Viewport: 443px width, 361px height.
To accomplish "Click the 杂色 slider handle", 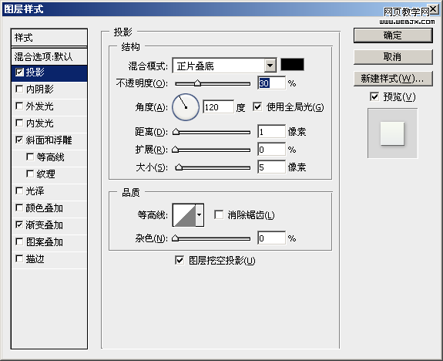I will (175, 238).
